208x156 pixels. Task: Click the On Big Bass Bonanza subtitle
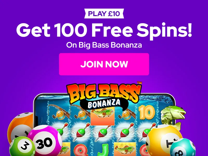tap(104, 45)
